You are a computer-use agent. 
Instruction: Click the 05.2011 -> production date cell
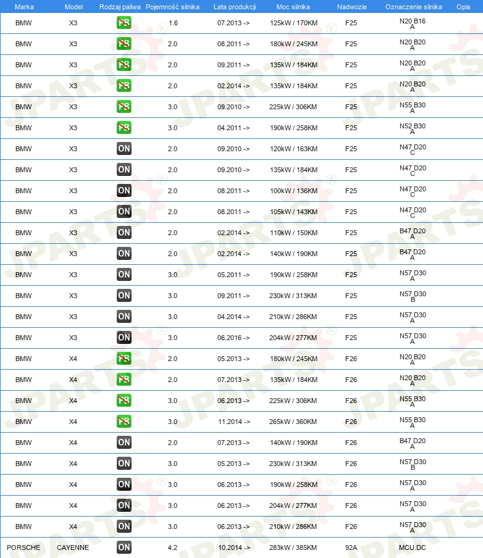pos(233,275)
